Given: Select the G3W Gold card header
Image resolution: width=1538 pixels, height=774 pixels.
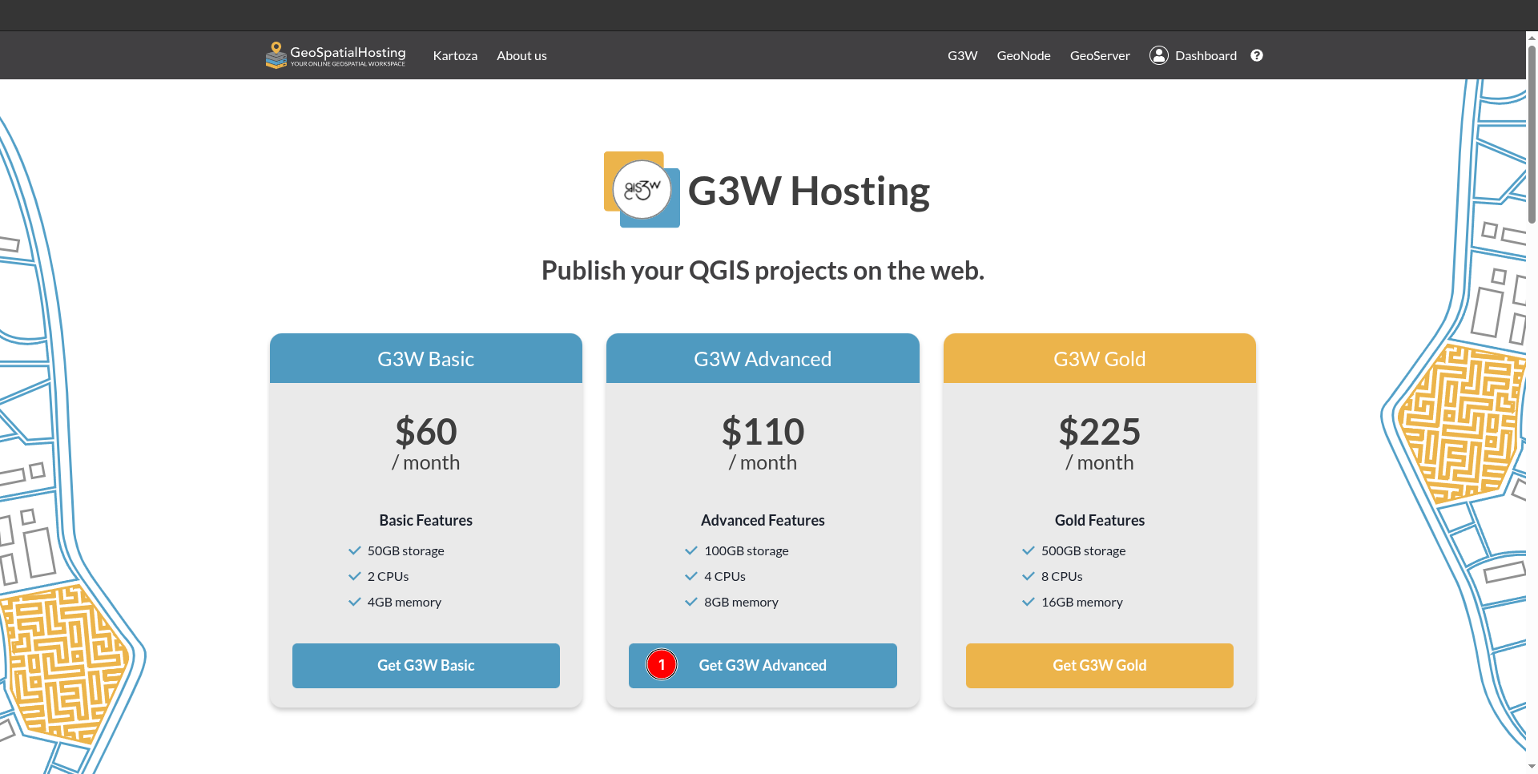Looking at the screenshot, I should point(1100,358).
